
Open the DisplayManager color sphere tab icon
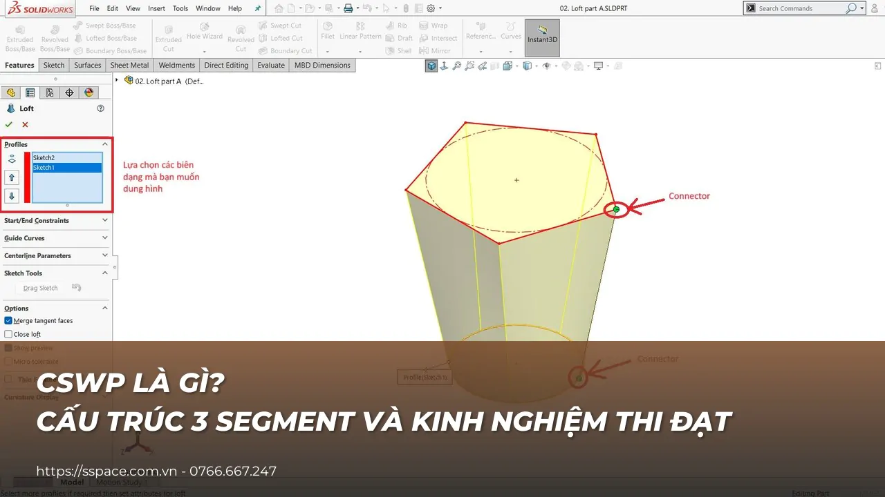[88, 92]
